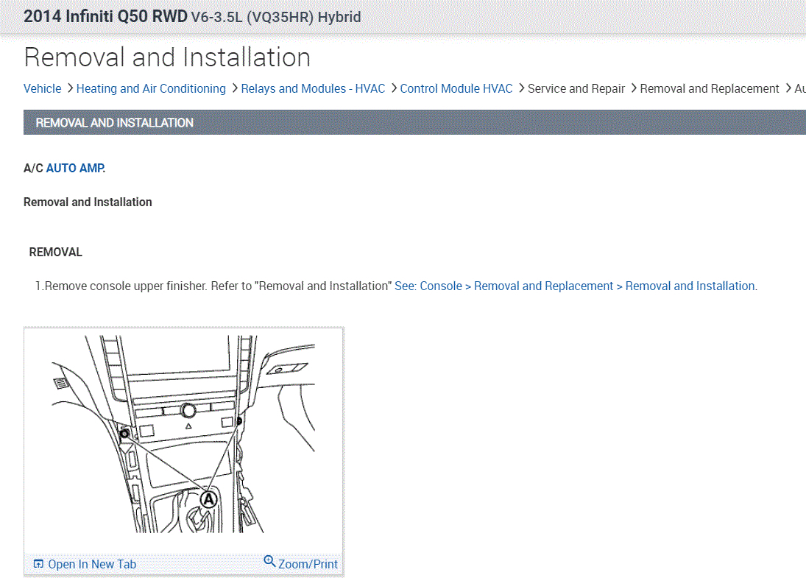The height and width of the screenshot is (578, 806).
Task: Click the console diagram thumbnail
Action: [x=183, y=434]
